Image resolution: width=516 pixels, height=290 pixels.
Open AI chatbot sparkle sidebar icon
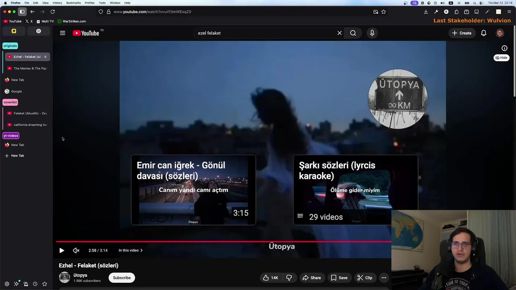tap(17, 284)
